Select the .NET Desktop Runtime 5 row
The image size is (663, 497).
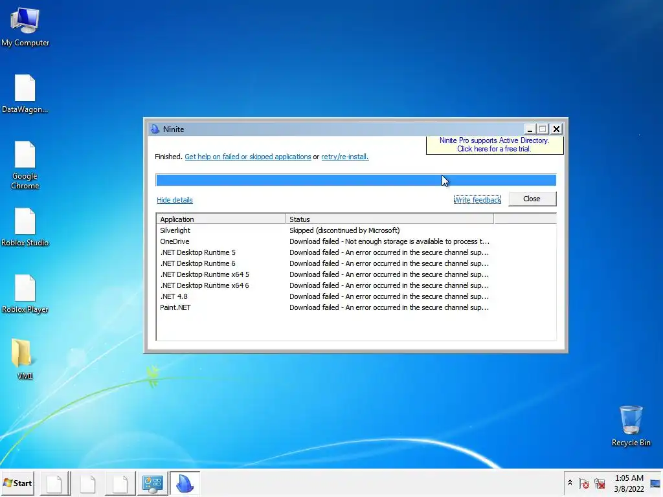[355, 252]
